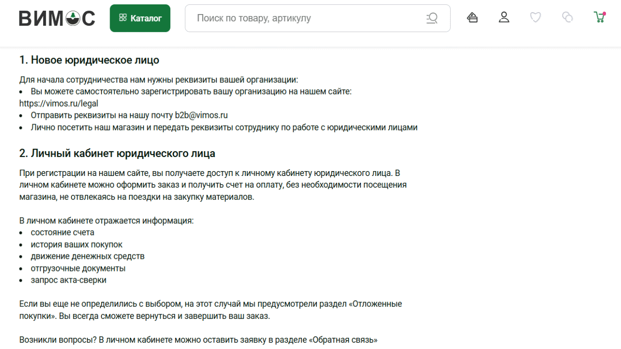Open favorites via the heart icon
This screenshot has height=349, width=621.
[535, 18]
